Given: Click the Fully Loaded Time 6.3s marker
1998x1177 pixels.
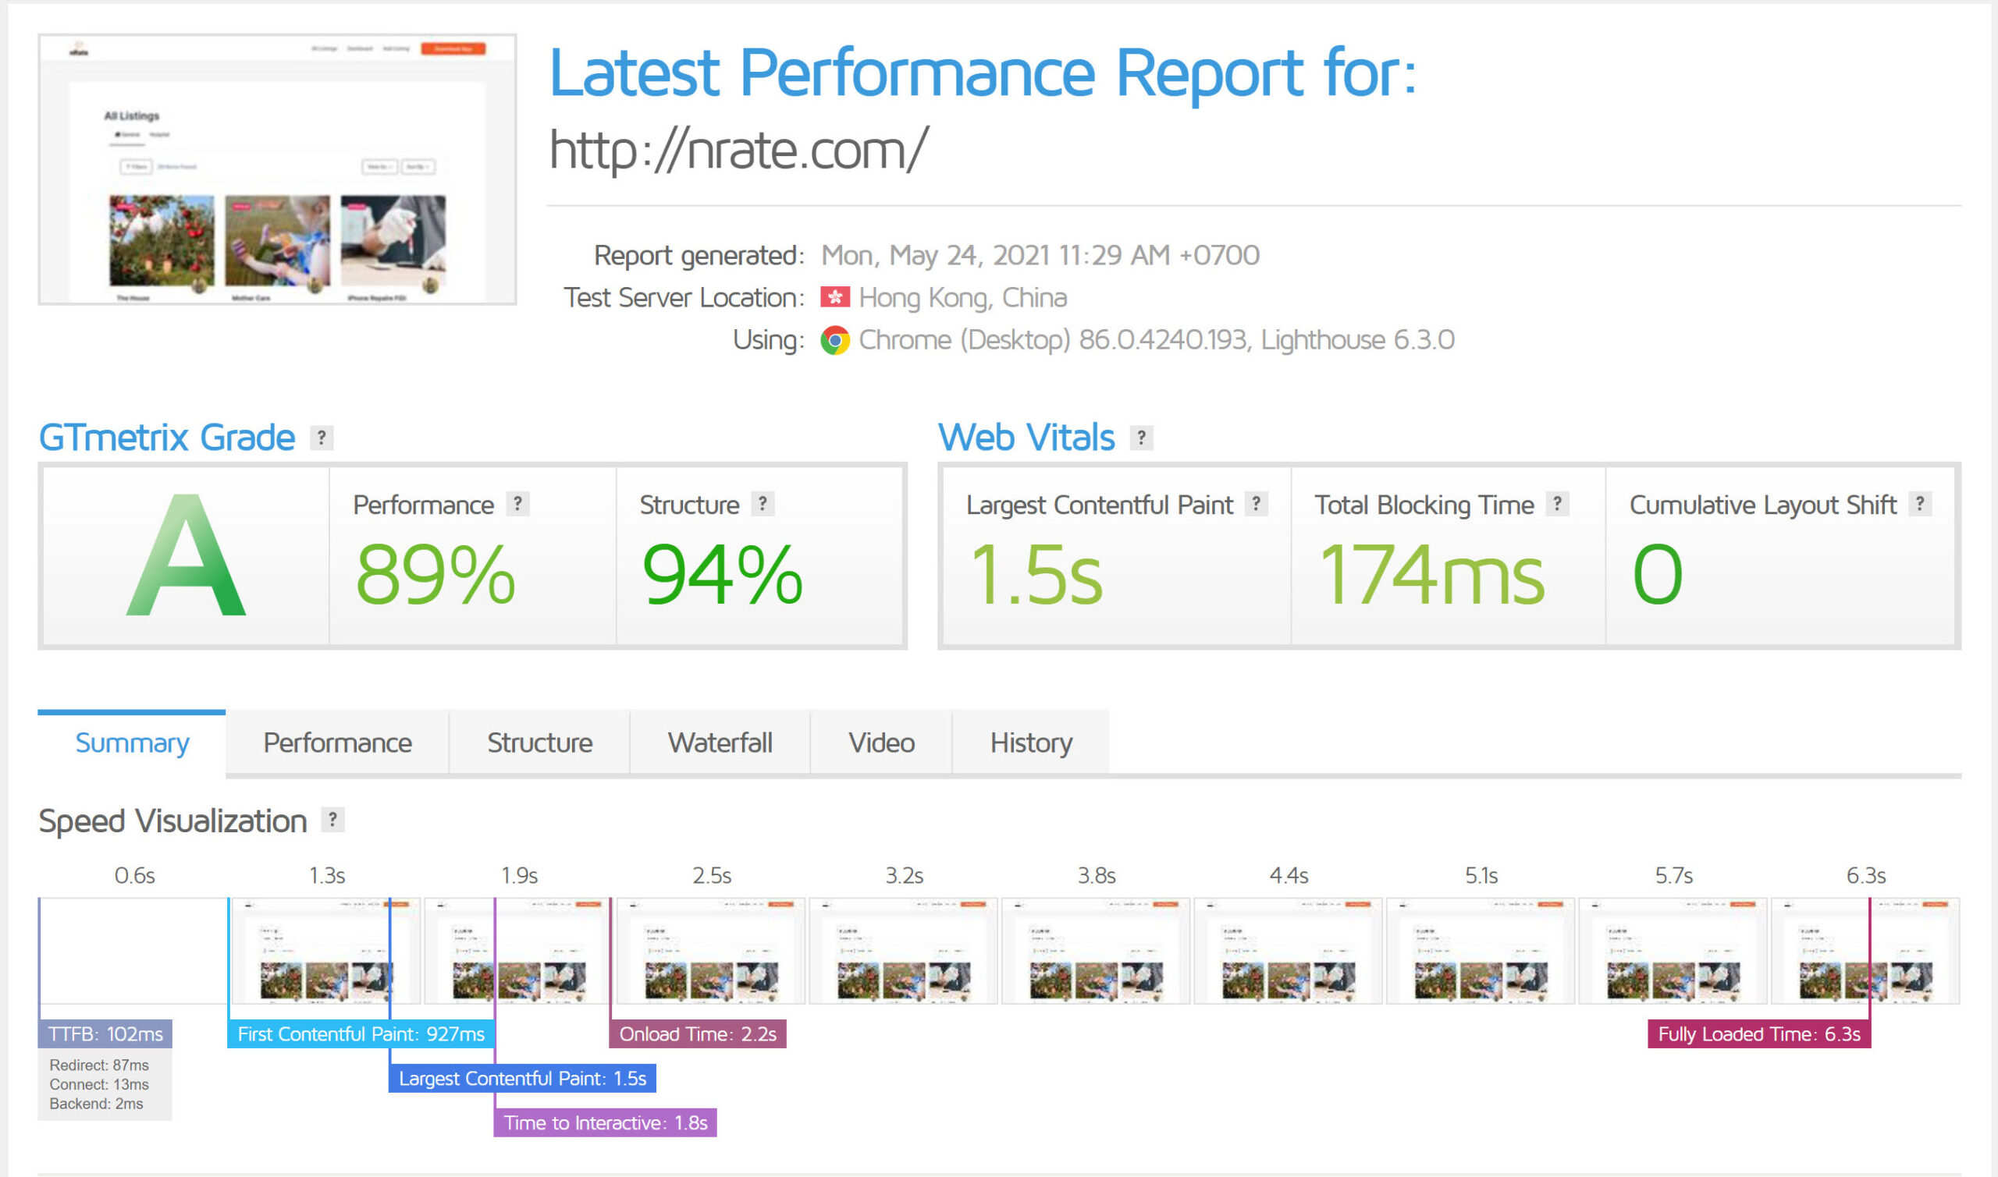Looking at the screenshot, I should 1759,1034.
